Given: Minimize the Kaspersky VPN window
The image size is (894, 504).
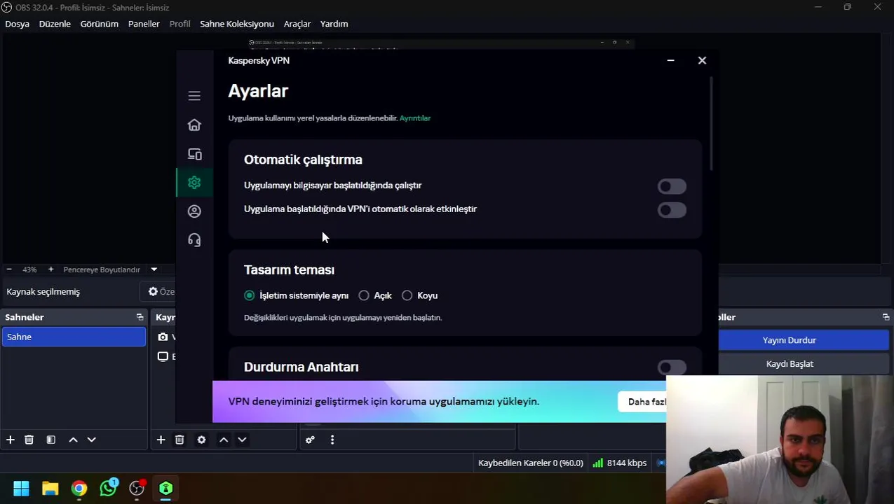Looking at the screenshot, I should [670, 61].
